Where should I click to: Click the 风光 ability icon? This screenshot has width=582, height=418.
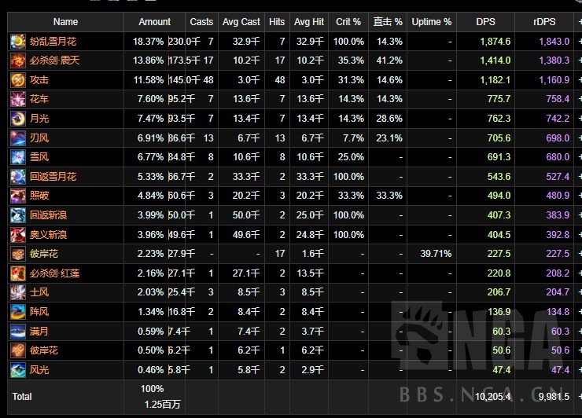coord(17,369)
